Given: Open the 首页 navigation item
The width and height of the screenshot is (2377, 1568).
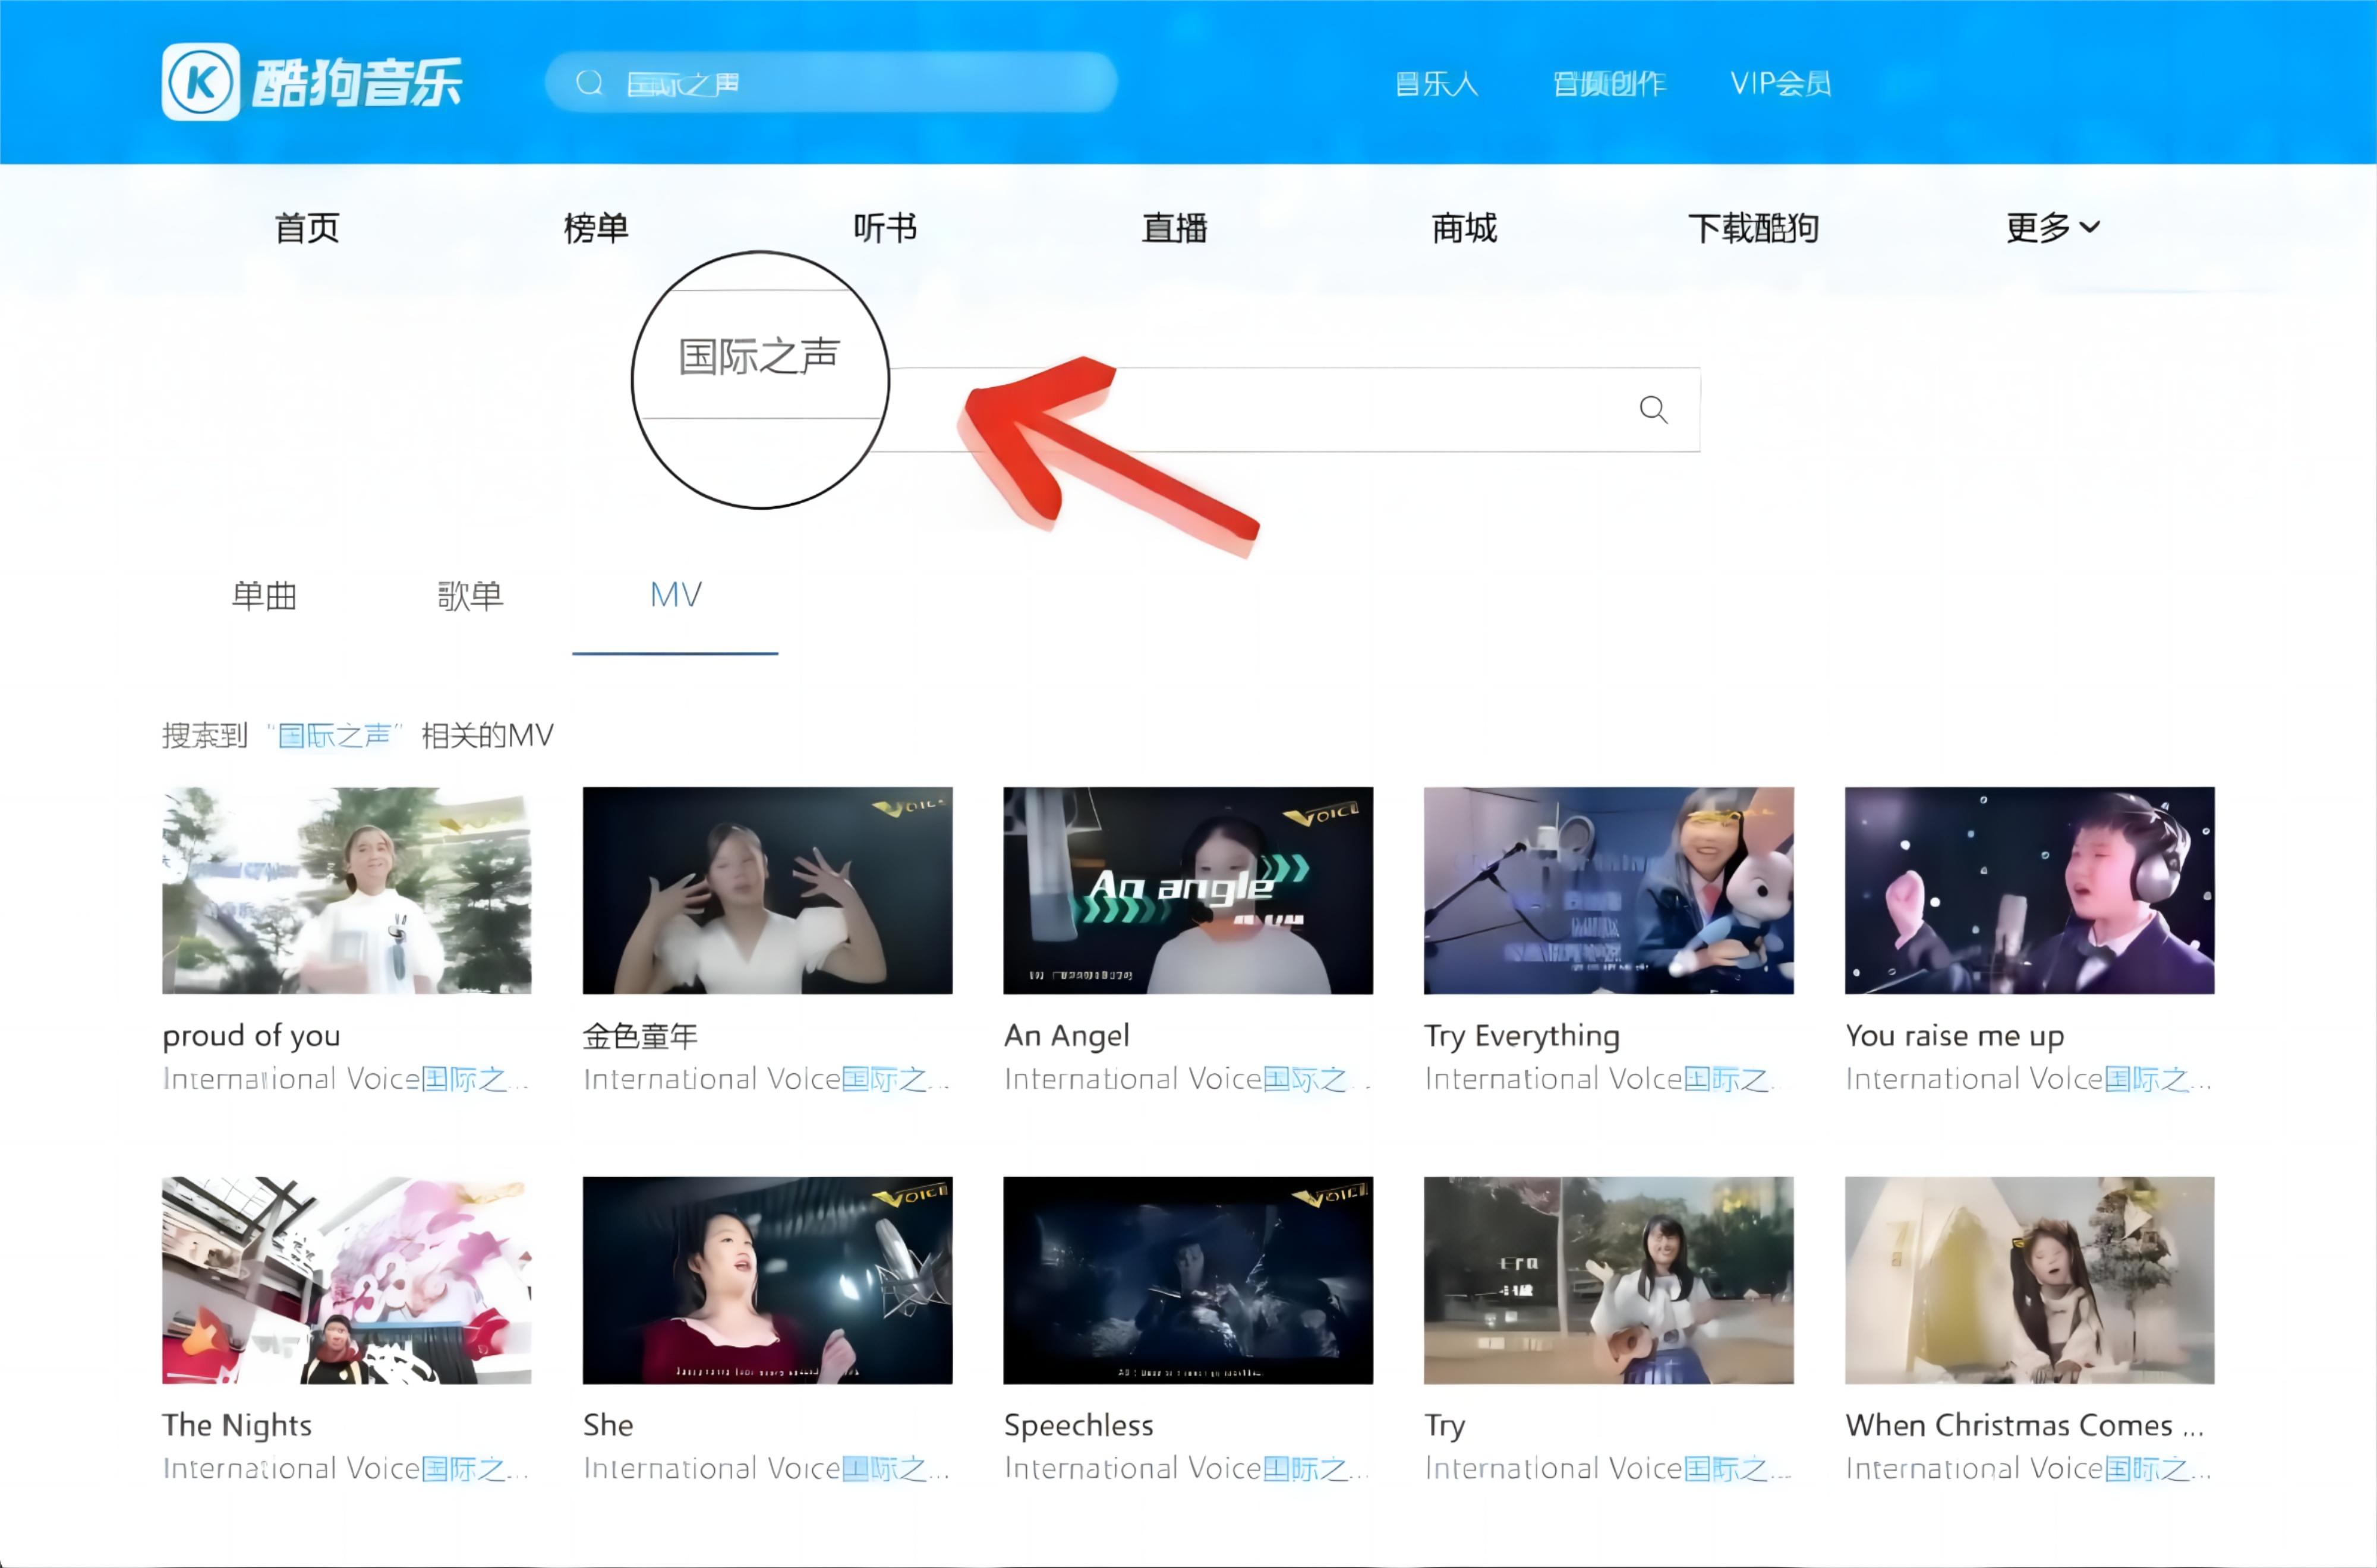Looking at the screenshot, I should 307,228.
